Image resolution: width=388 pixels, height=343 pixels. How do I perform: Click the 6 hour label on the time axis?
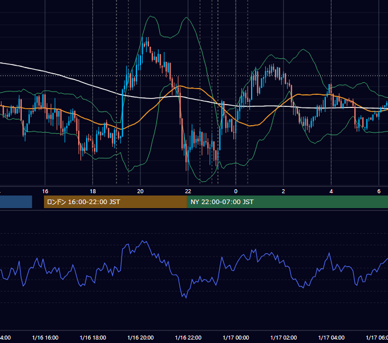point(379,192)
